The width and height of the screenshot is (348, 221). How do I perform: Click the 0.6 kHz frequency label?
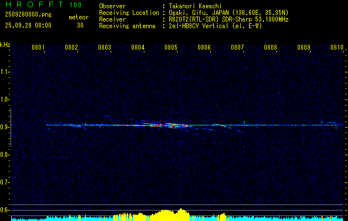pos(4,210)
